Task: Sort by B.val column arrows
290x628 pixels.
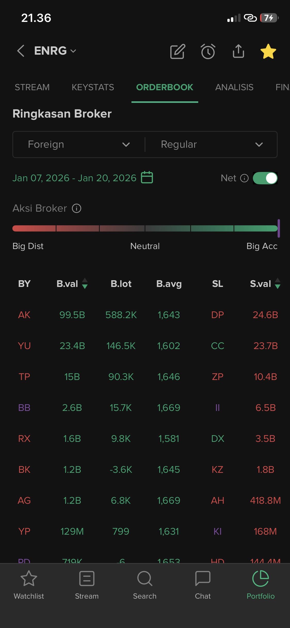Action: pyautogui.click(x=85, y=284)
